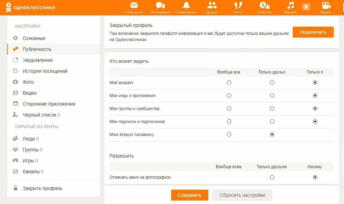This screenshot has width=344, height=204.
Task: Open Музыка via the note icon
Action: click(x=291, y=7)
